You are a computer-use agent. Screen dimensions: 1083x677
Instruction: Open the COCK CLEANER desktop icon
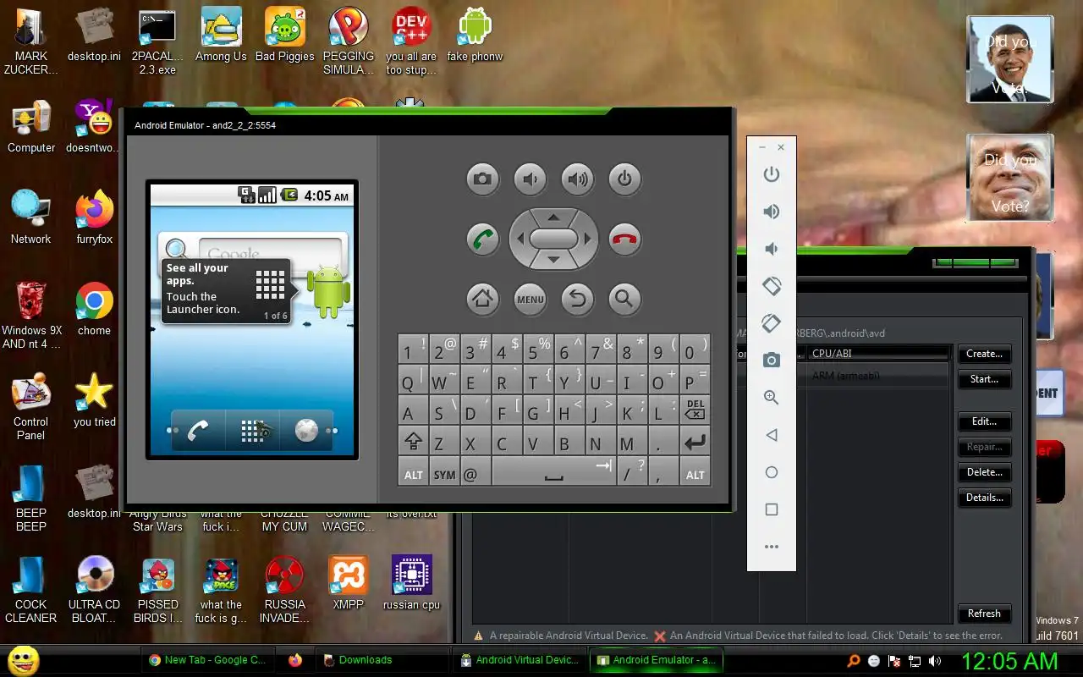click(x=30, y=590)
